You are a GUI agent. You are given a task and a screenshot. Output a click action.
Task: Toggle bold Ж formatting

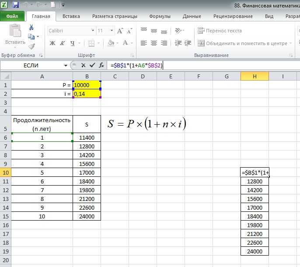[52, 43]
